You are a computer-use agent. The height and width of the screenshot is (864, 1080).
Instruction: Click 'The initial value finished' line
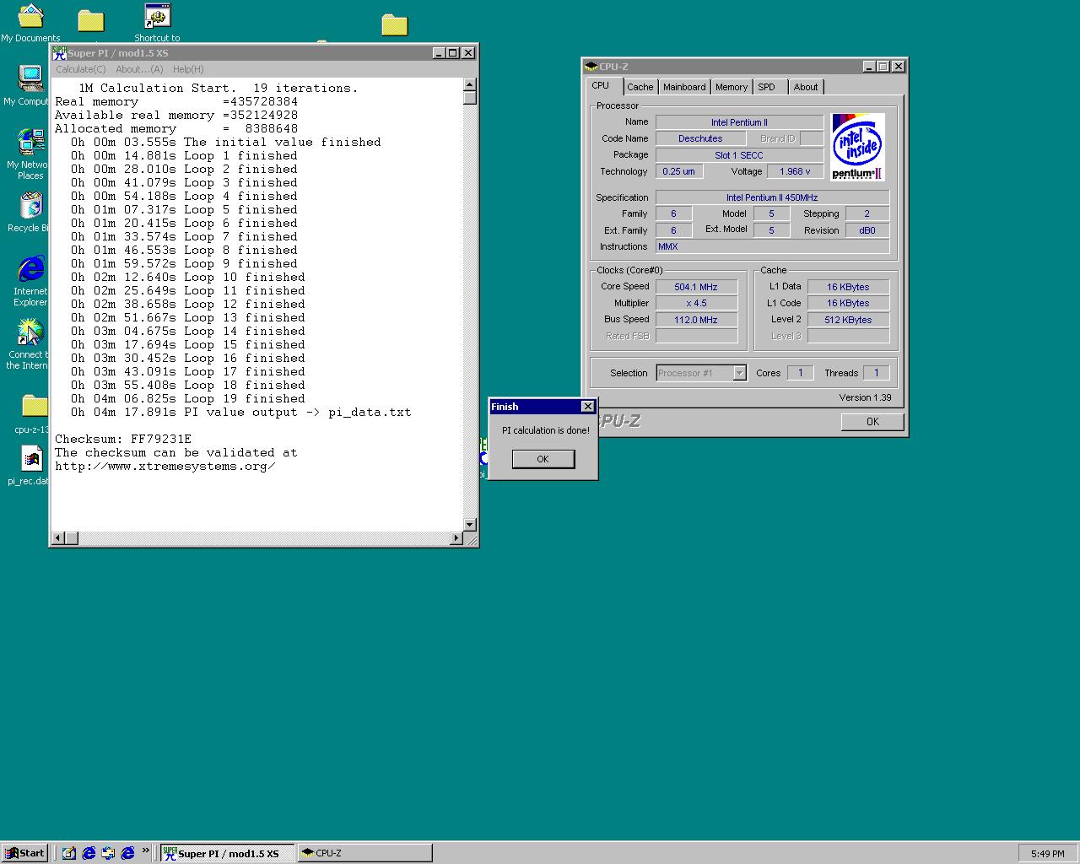[225, 142]
